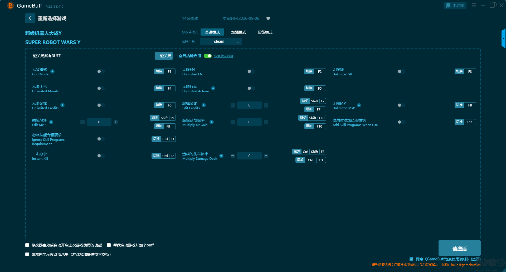
Task: Enable Add Skill Programs When Use
Action: coord(401,122)
